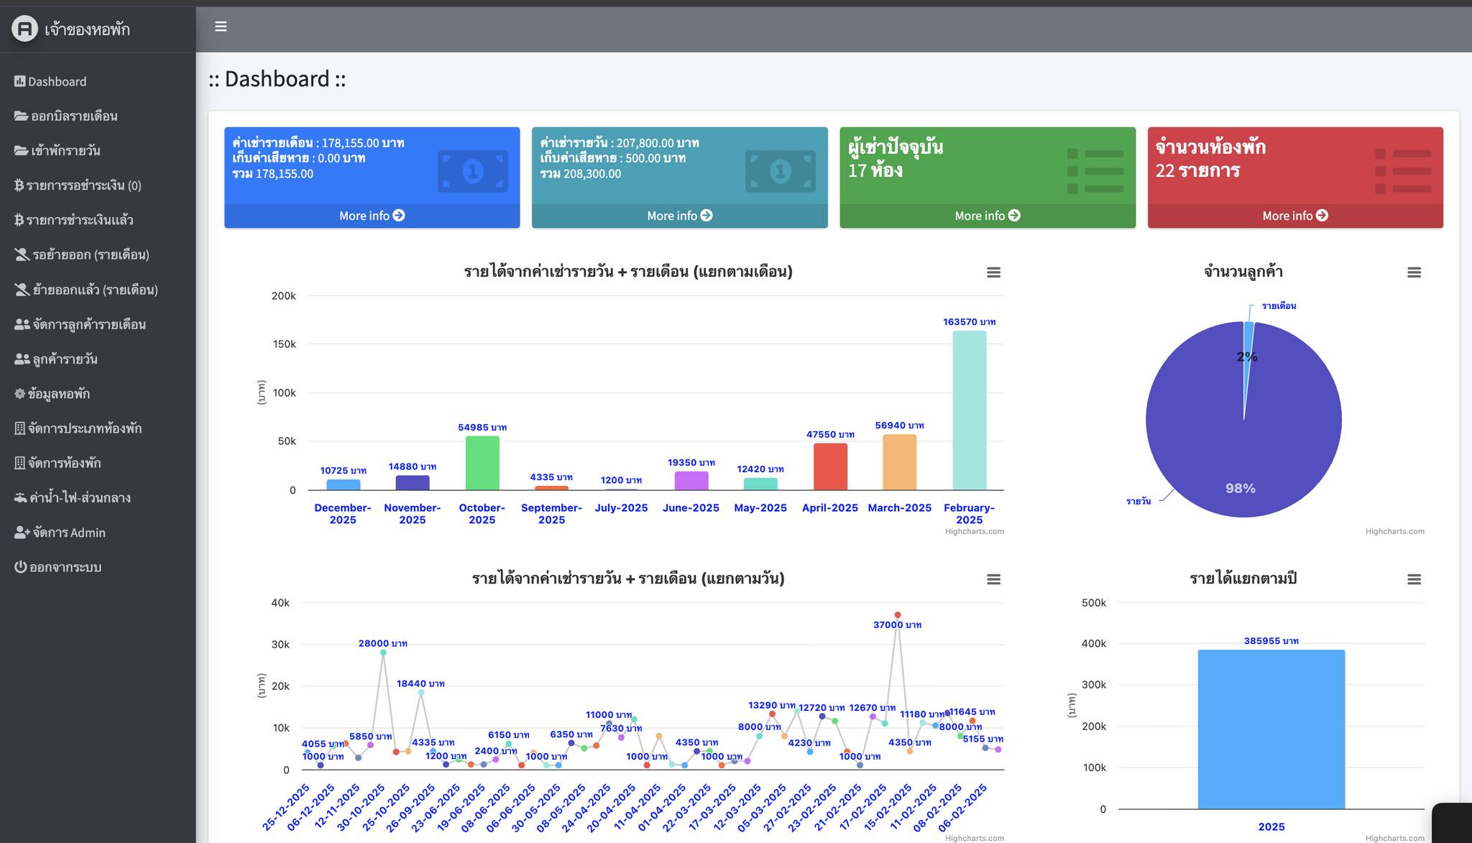Open the yearly revenue chart menu icon

coord(1414,579)
